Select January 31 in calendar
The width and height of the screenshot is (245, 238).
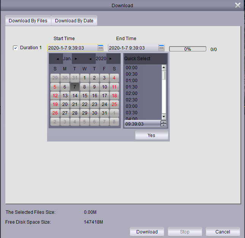[104, 113]
